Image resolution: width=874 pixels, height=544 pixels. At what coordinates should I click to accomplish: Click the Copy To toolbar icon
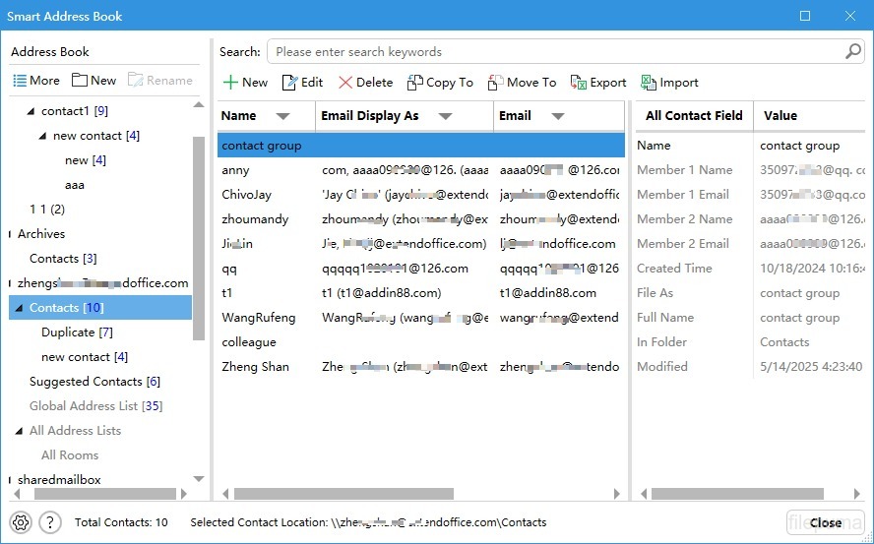tap(415, 83)
